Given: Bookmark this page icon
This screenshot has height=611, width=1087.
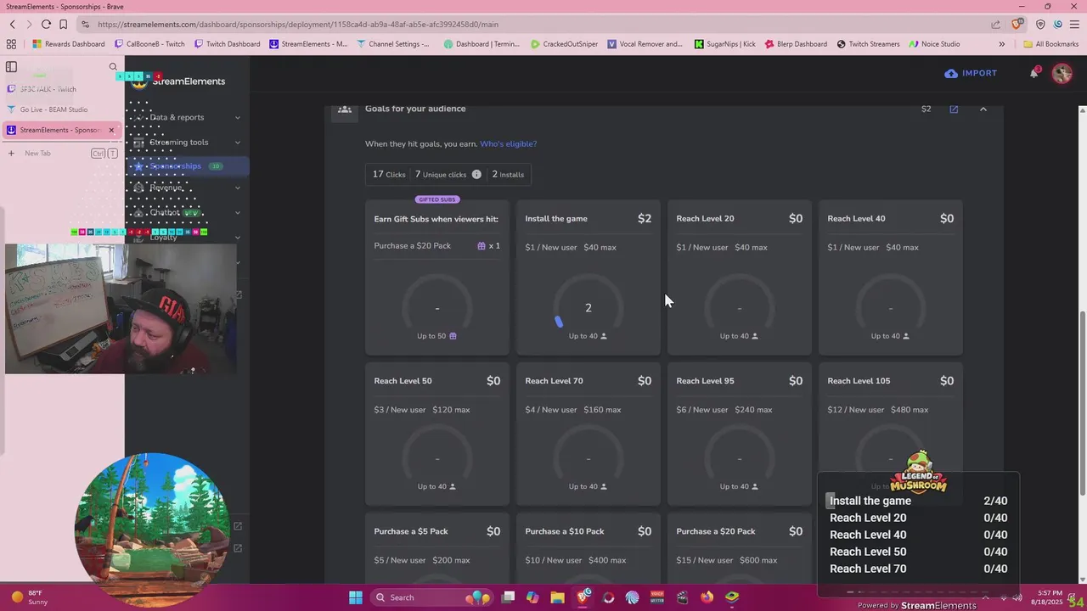Looking at the screenshot, I should tap(63, 25).
